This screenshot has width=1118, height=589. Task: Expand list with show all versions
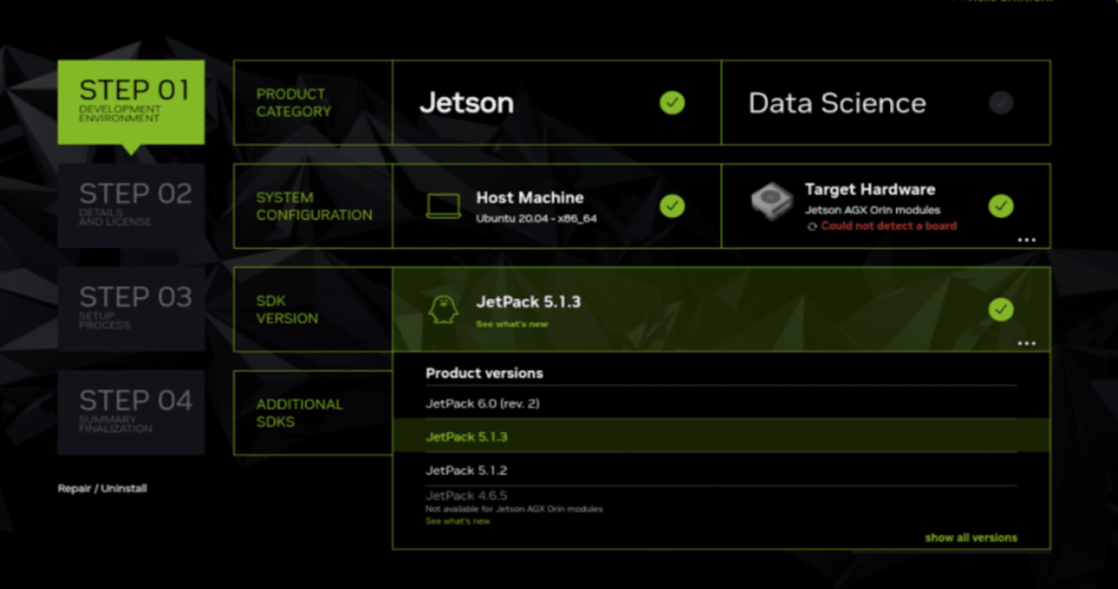click(971, 538)
